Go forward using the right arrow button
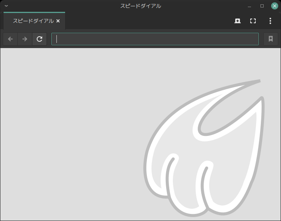 [25, 39]
